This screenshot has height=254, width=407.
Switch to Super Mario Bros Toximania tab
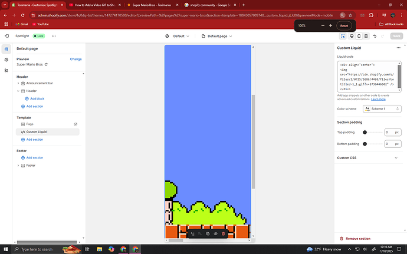152,5
